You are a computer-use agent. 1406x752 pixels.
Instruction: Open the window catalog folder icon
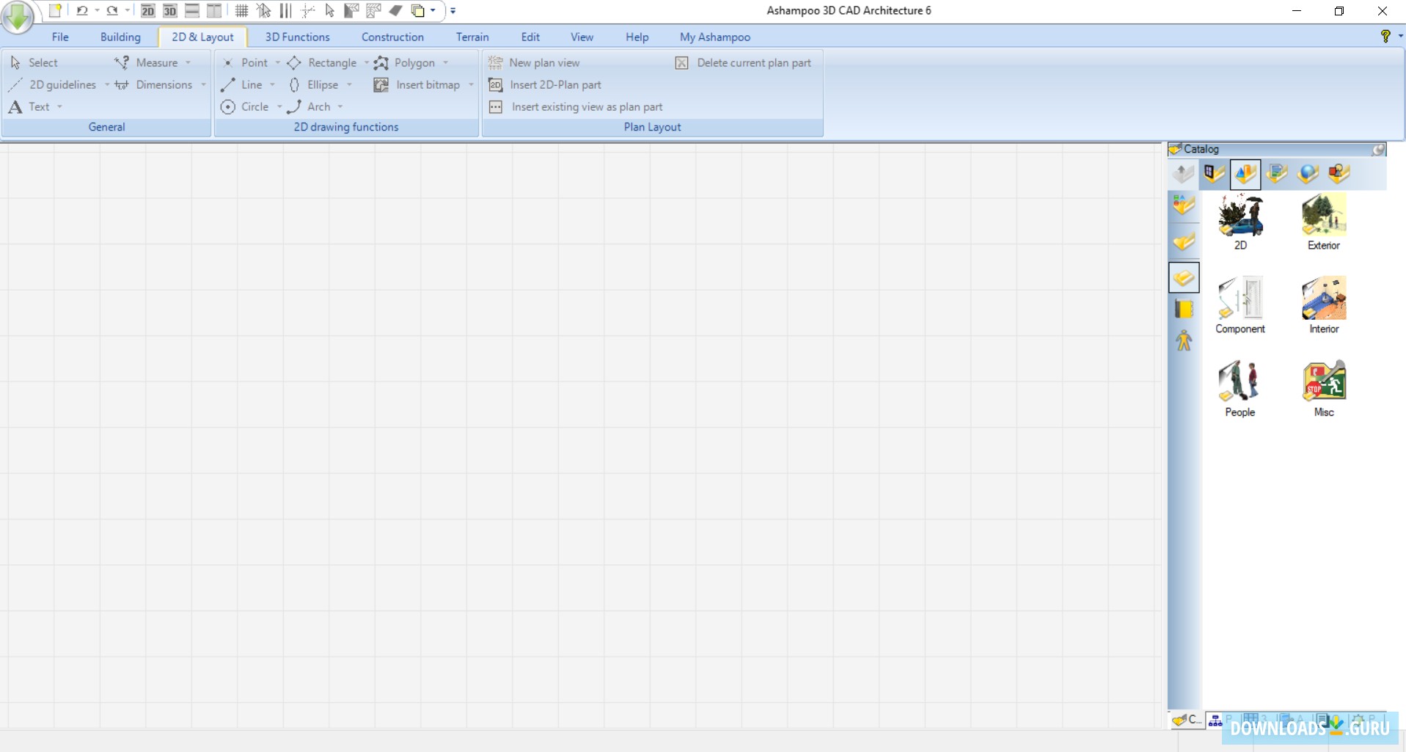point(1214,174)
